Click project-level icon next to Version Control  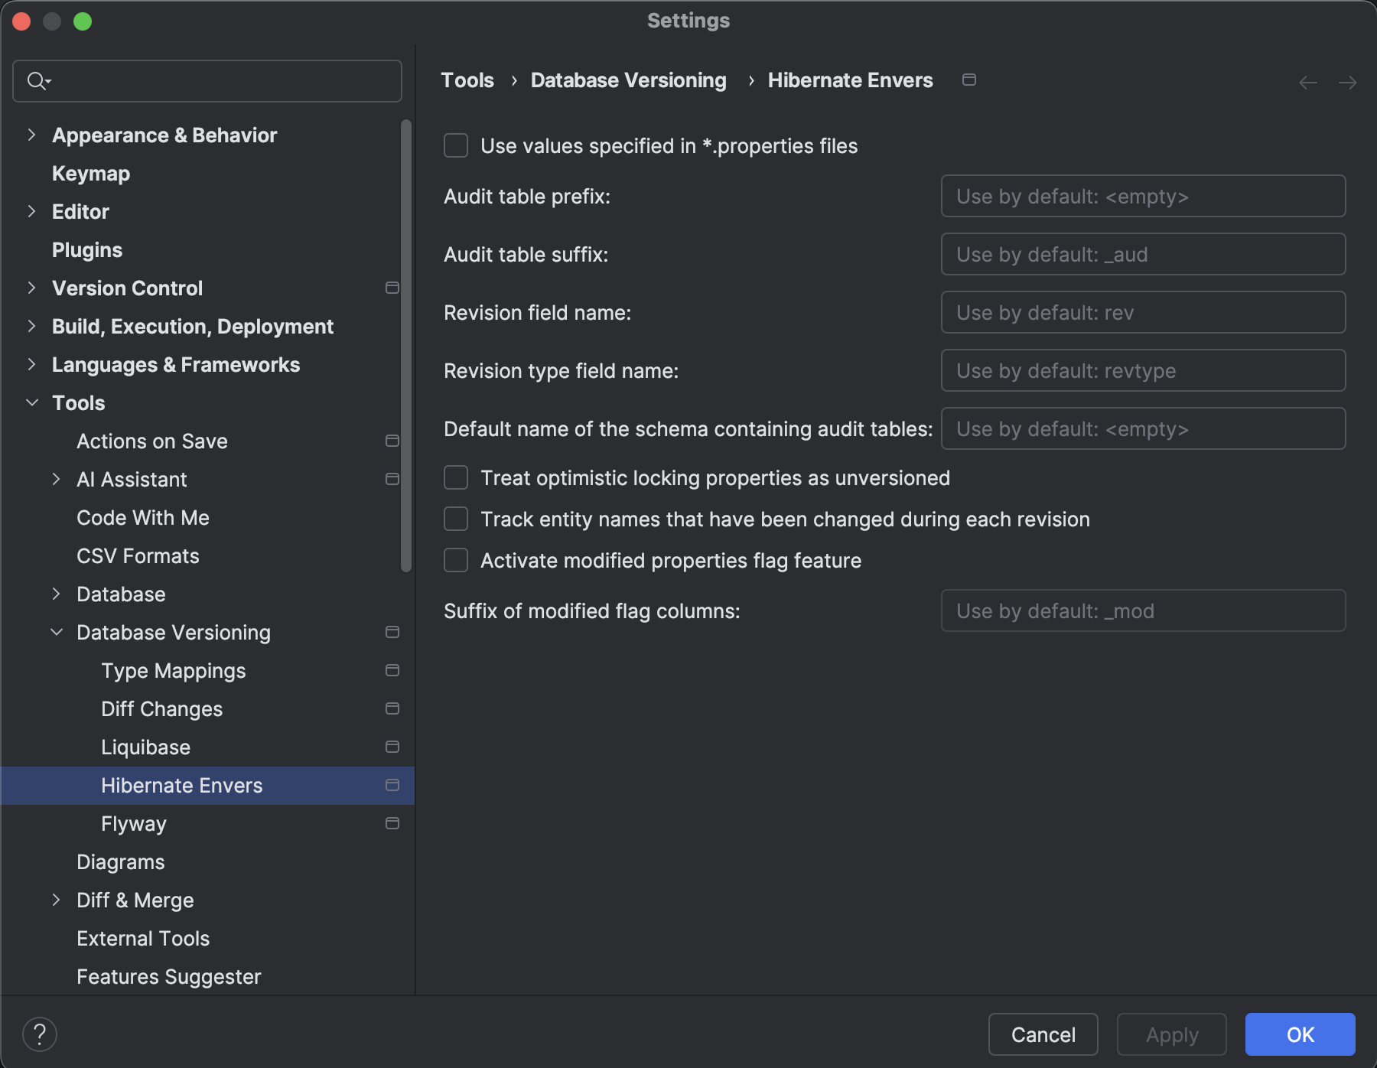(392, 288)
